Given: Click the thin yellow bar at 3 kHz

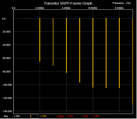Looking at the screenshot, I should (53, 42).
